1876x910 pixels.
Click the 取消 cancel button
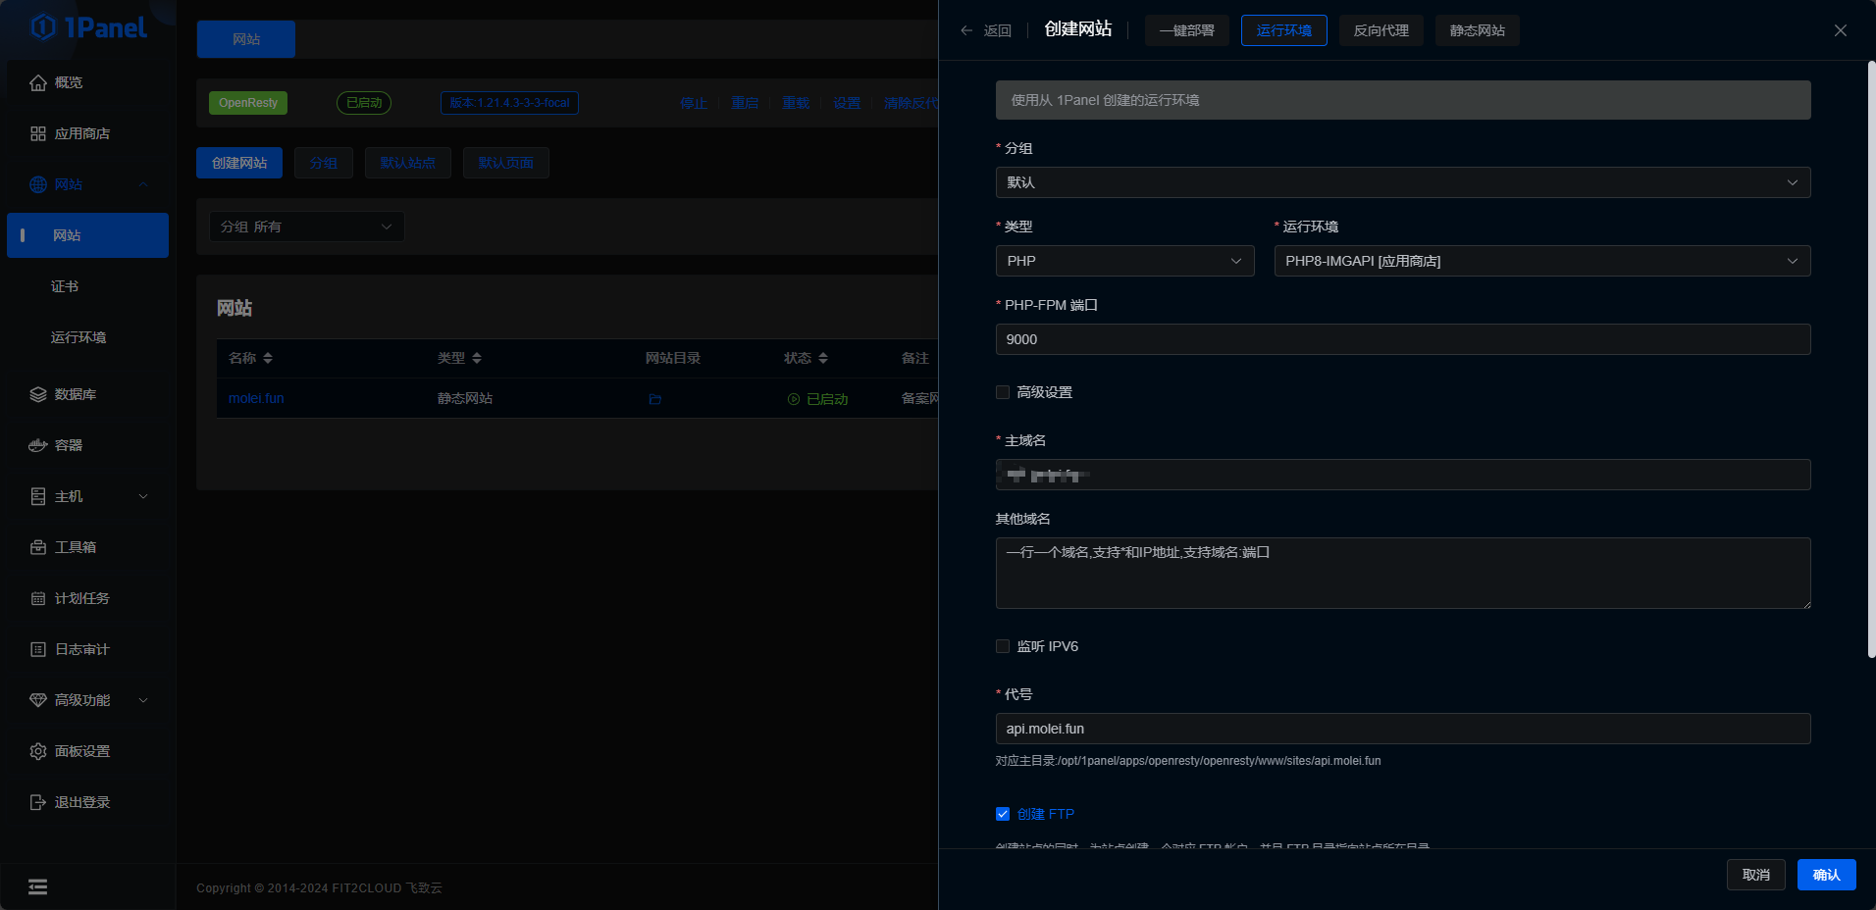tap(1755, 875)
